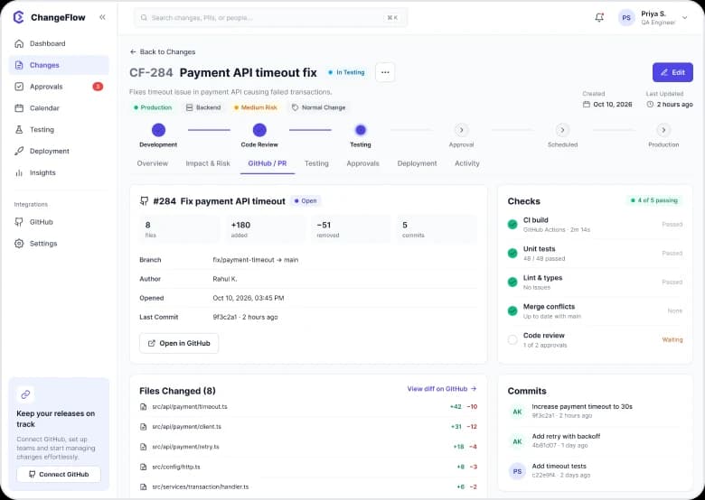The image size is (705, 500).
Task: Click the Testing flask icon
Action: [x=19, y=130]
